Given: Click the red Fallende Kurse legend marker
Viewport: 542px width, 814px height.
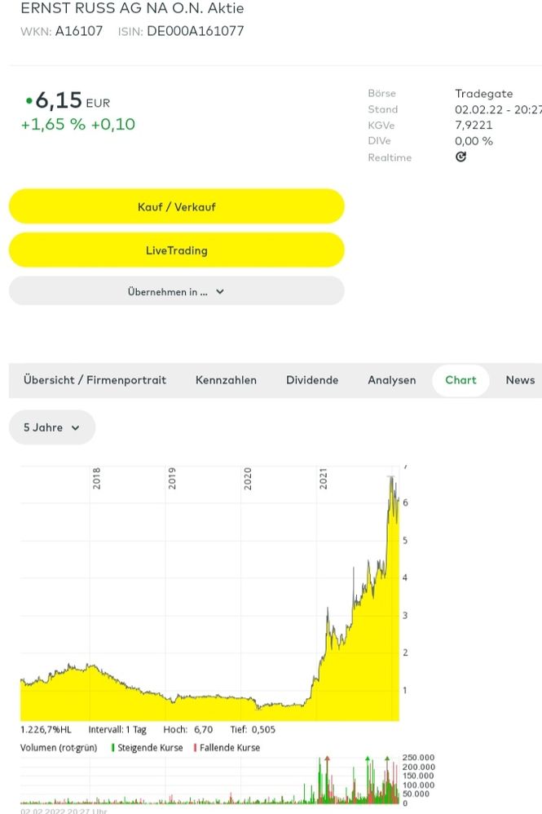Looking at the screenshot, I should pyautogui.click(x=195, y=747).
